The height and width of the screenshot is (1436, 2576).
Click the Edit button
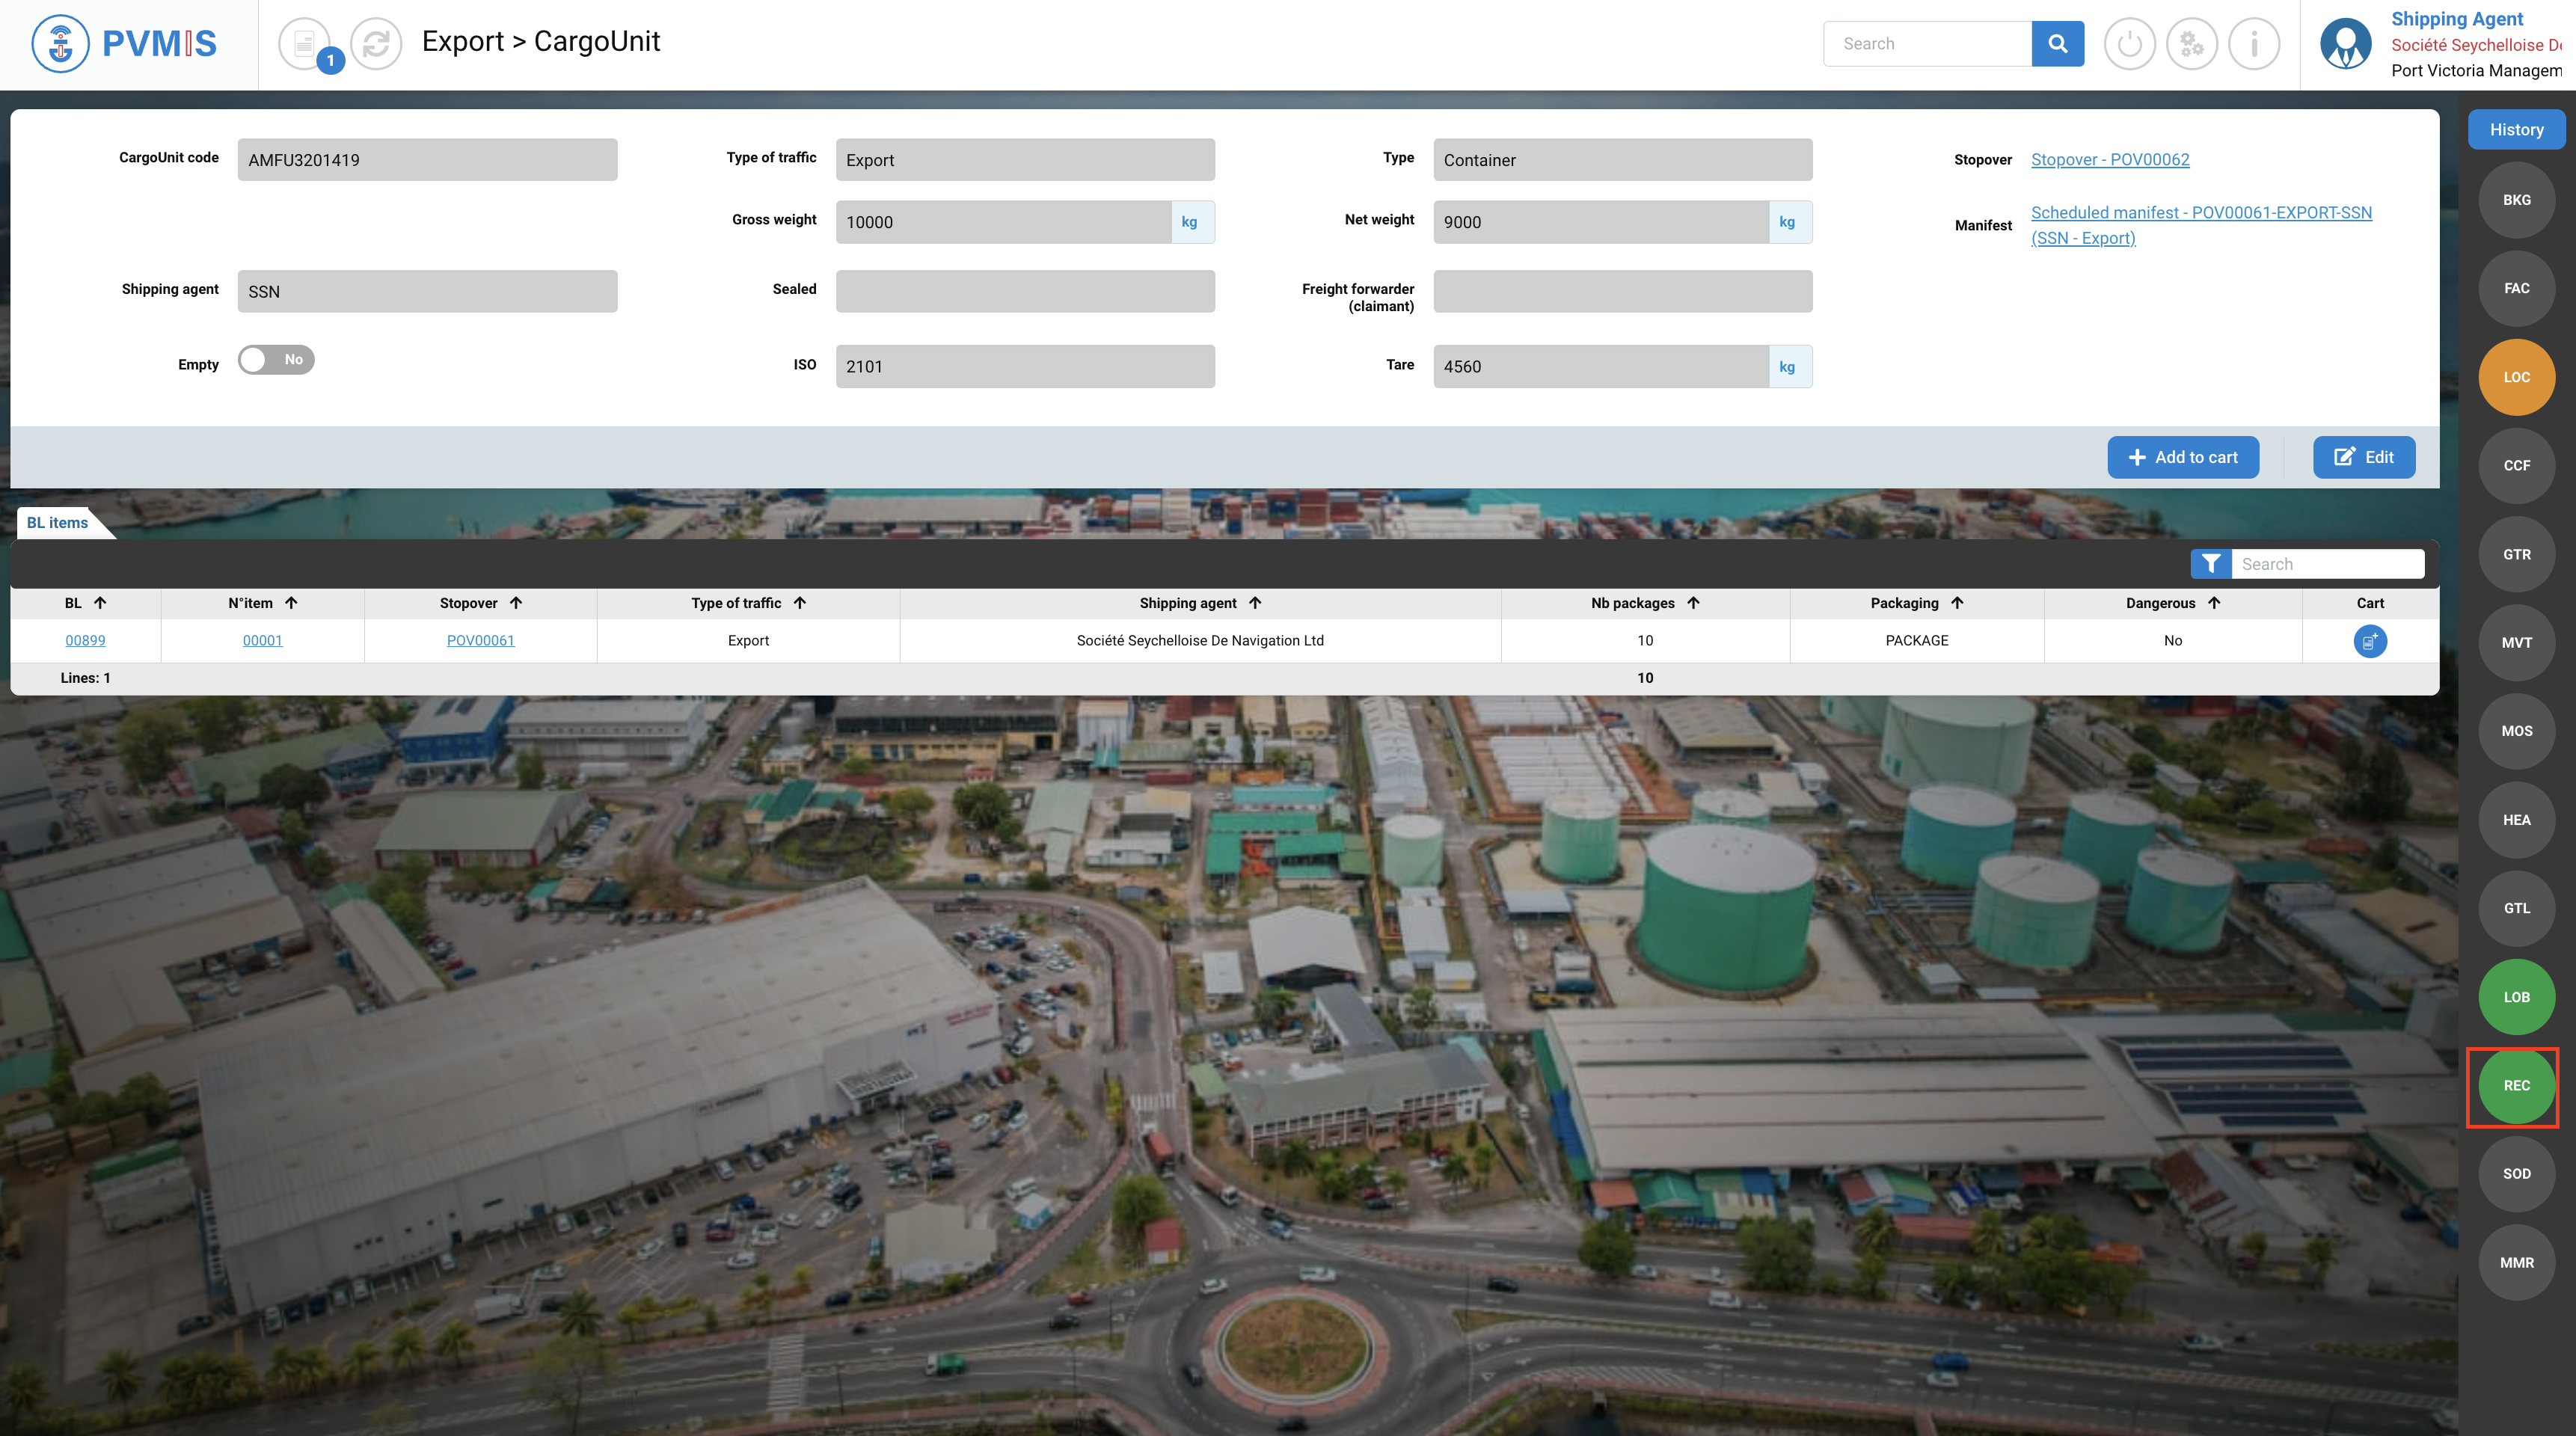(x=2364, y=457)
